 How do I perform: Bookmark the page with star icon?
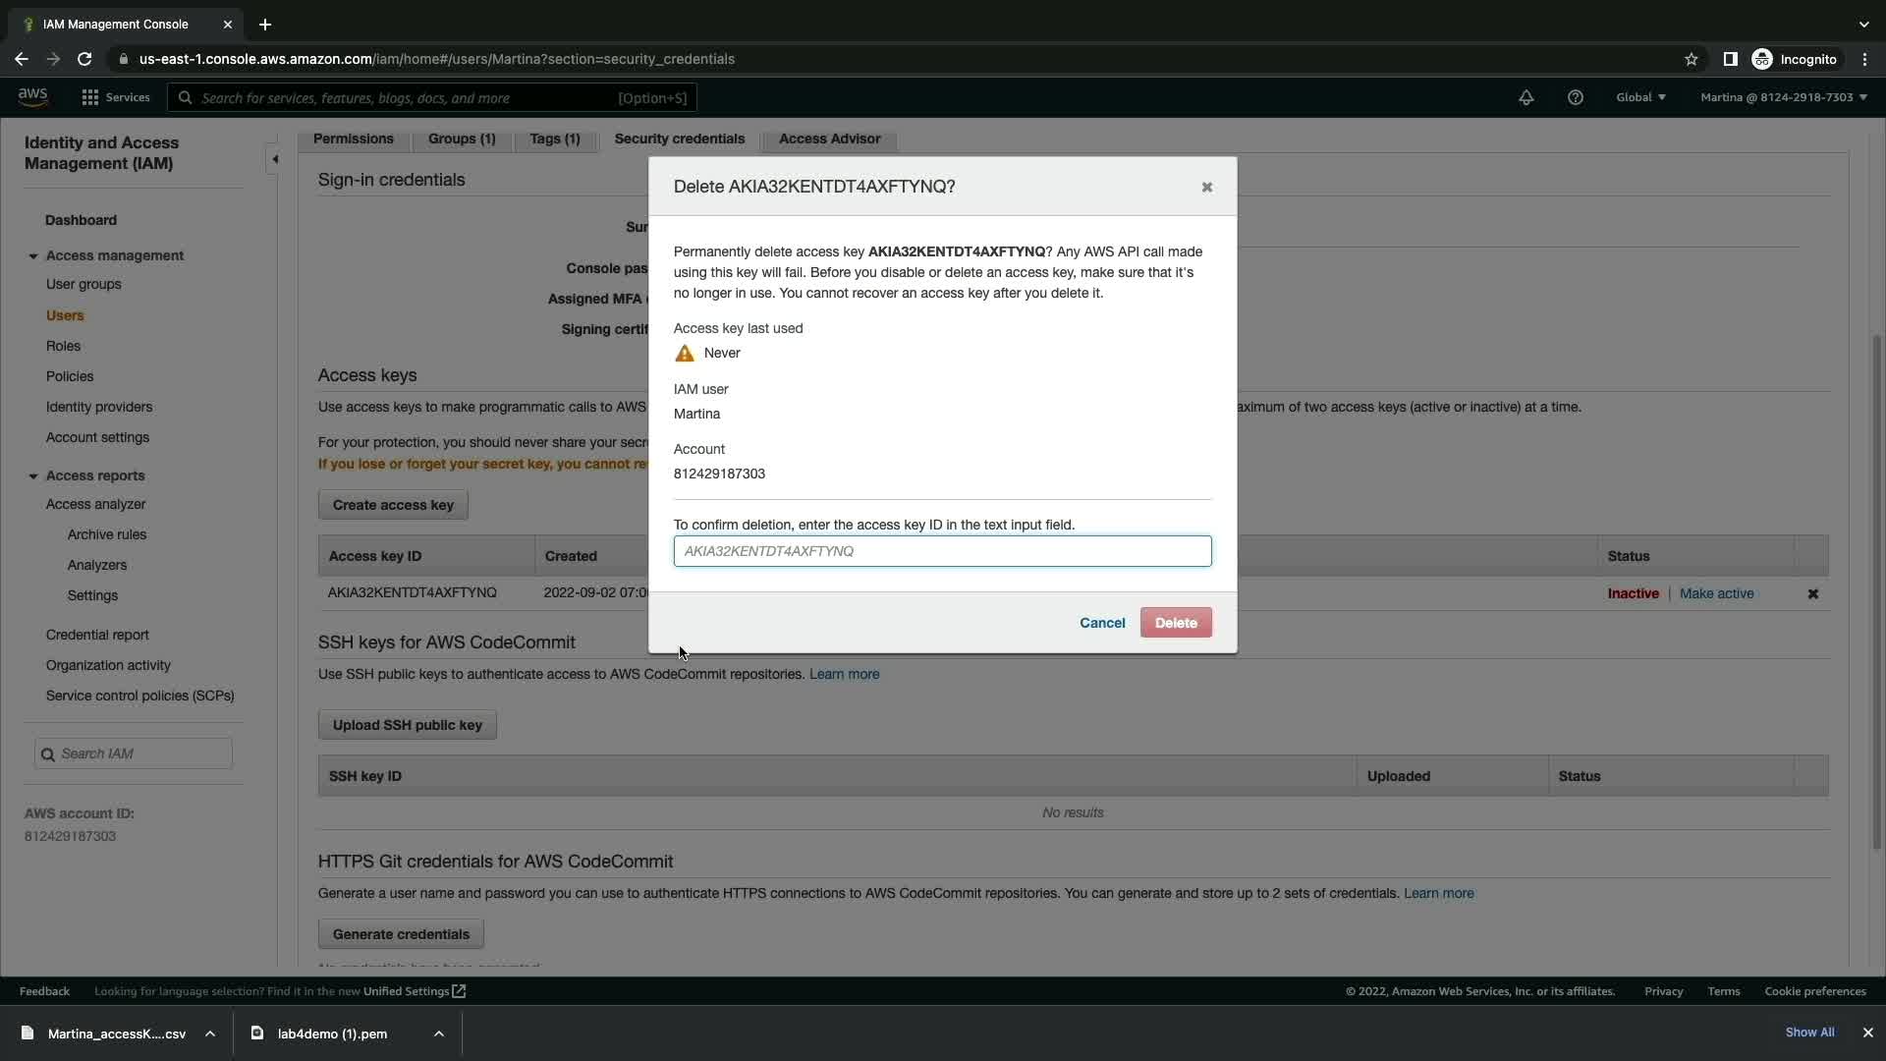tap(1691, 59)
